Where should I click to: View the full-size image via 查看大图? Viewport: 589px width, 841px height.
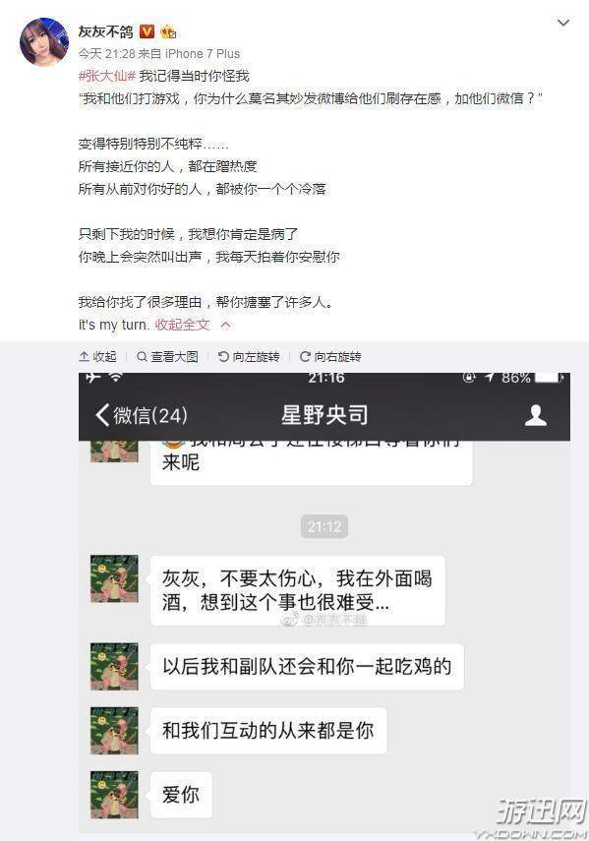click(167, 357)
